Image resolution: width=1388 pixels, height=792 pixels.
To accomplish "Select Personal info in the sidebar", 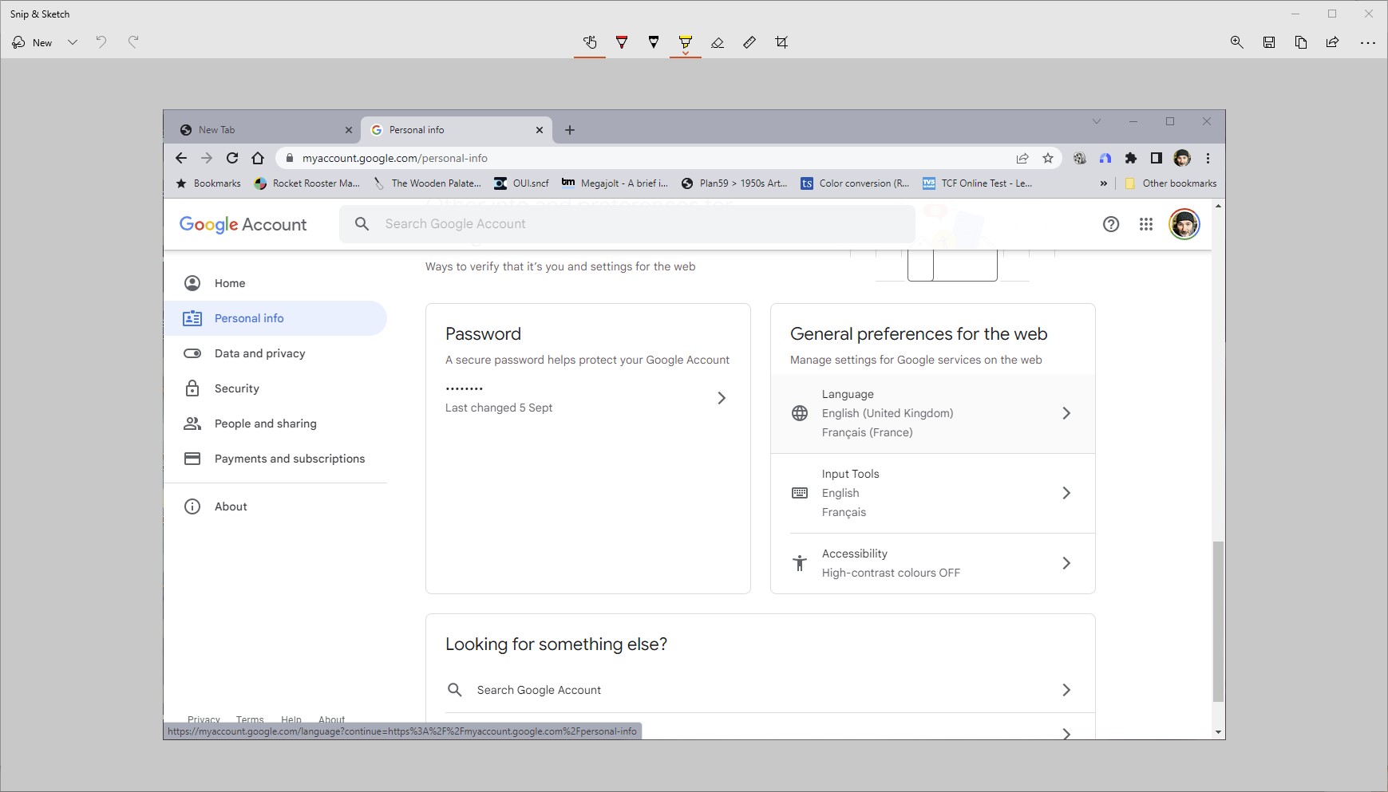I will click(275, 318).
